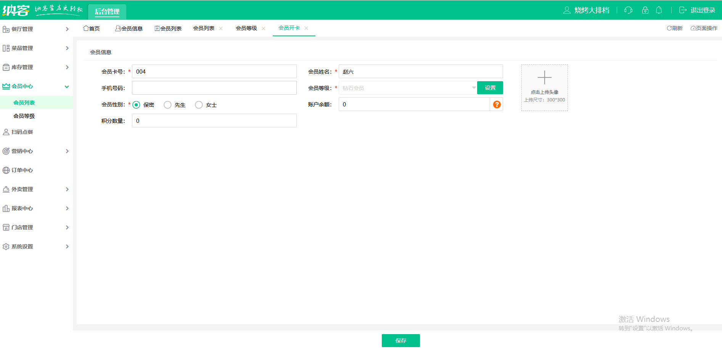Expand the 系统设置 sidebar menu
The height and width of the screenshot is (349, 722).
(23, 246)
